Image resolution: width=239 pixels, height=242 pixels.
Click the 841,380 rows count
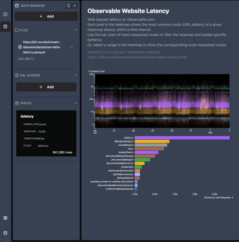[x=62, y=152]
